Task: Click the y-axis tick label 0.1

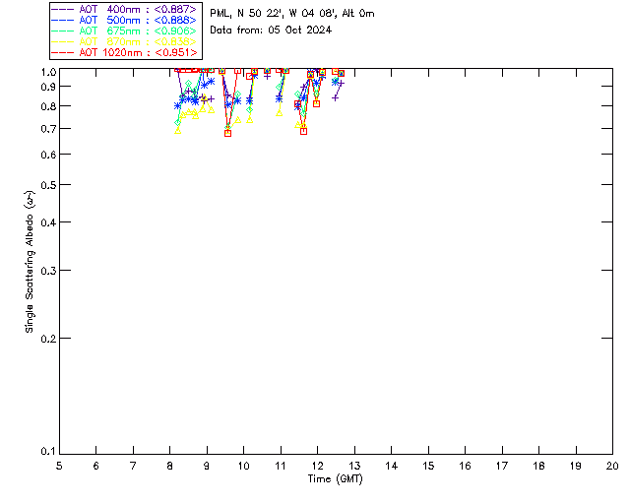Action: click(48, 452)
